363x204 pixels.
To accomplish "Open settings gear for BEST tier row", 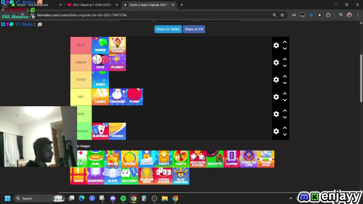I will (x=276, y=45).
